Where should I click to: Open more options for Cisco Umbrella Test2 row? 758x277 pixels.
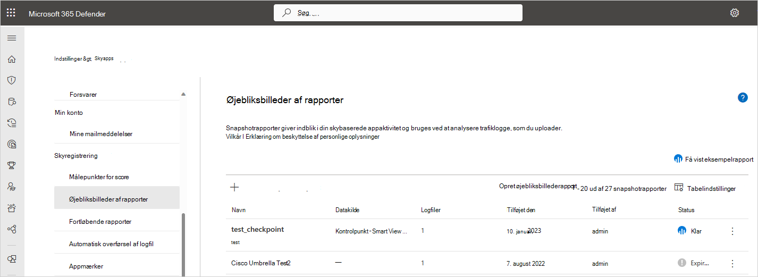732,263
